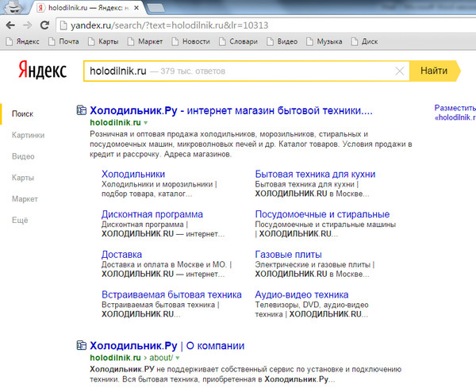Click green holodilnik.ru link of О компании result
The image size is (476, 392).
pos(115,358)
